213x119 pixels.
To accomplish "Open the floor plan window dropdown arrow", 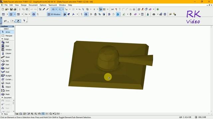I will pos(7,14).
